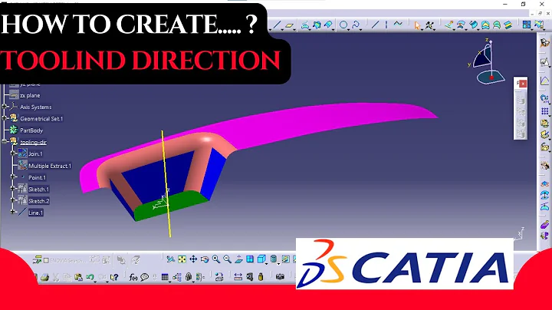552x310 pixels.
Task: Open the Undo history dropdown arrow
Action: click(95, 281)
